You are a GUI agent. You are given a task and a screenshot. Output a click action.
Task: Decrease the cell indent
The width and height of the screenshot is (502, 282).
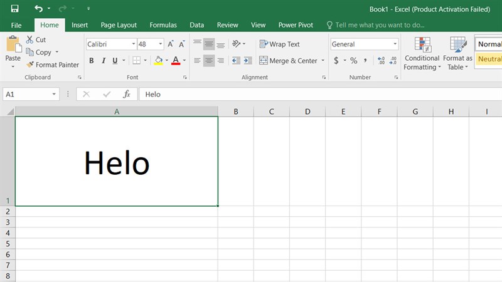[237, 60]
